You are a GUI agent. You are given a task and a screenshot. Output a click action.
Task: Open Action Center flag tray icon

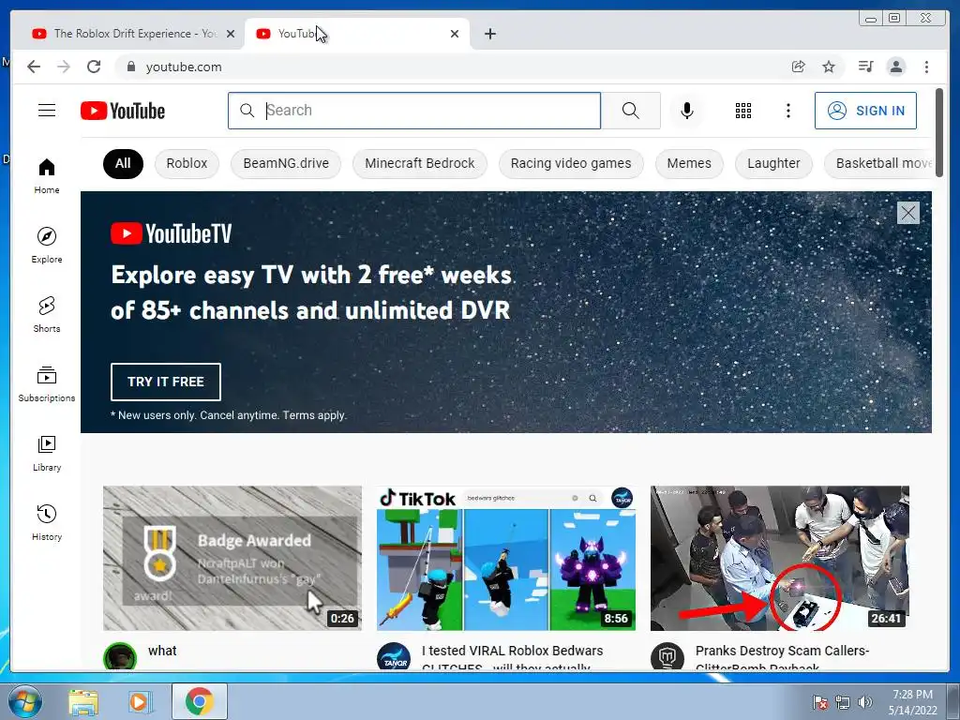click(819, 702)
